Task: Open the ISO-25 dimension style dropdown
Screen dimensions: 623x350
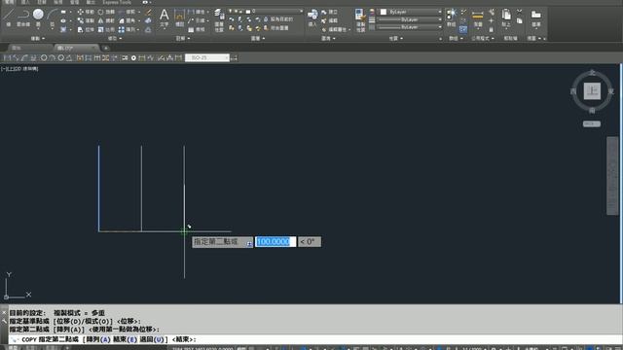Action: point(207,58)
